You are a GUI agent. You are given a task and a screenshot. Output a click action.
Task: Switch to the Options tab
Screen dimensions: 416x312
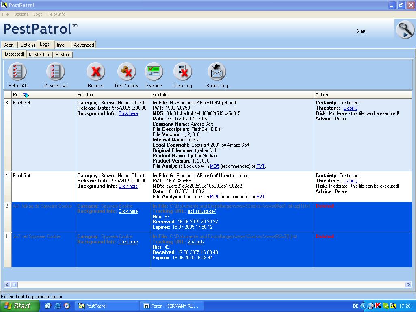point(28,45)
